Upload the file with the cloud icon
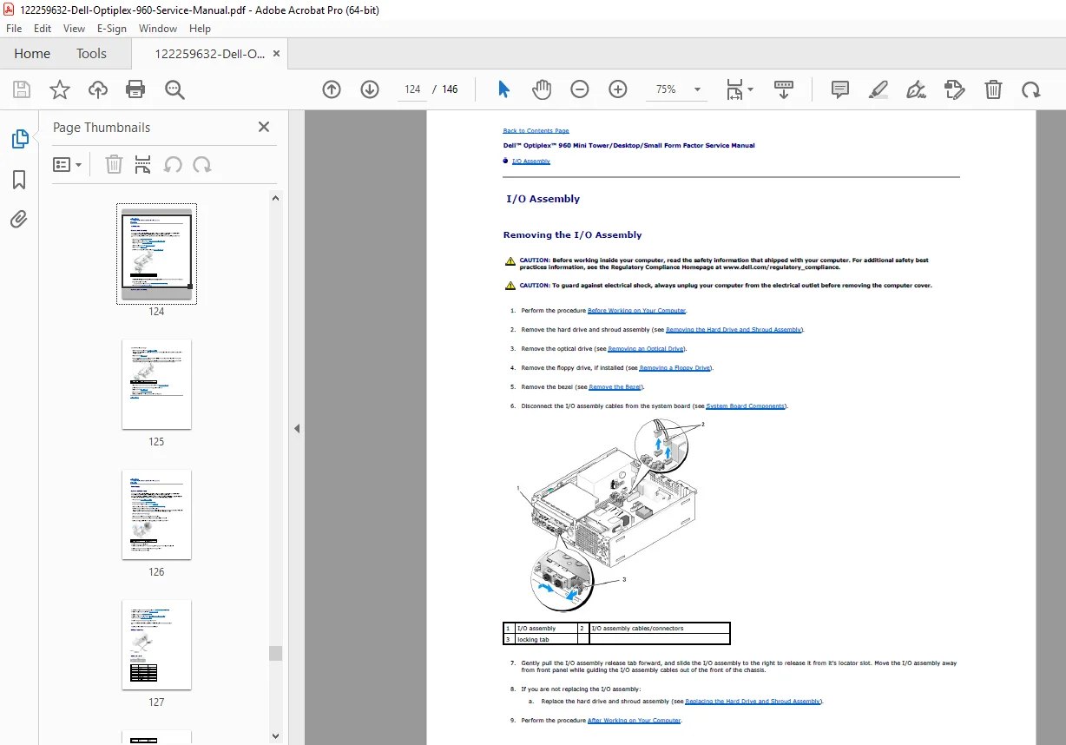The image size is (1066, 745). [98, 89]
